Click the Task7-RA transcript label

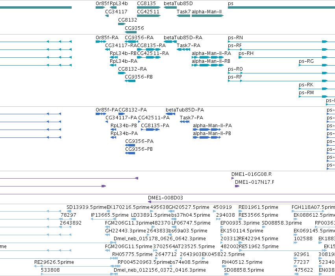[x=189, y=46]
